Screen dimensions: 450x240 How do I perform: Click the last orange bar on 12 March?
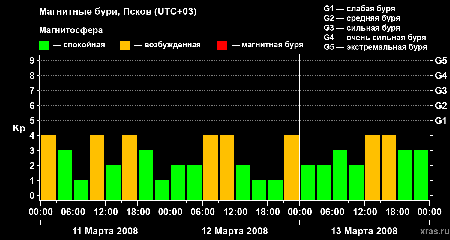292,168
